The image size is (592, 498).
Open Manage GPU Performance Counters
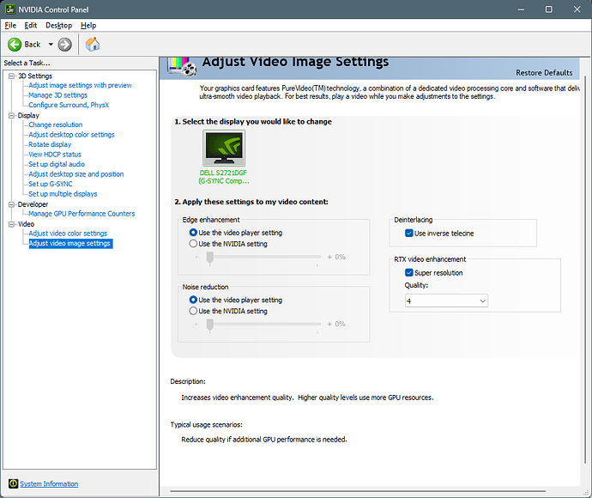pos(82,214)
